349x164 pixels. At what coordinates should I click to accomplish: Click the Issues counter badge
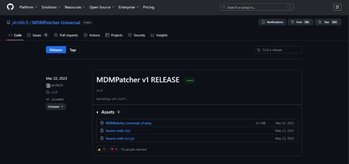pos(45,35)
